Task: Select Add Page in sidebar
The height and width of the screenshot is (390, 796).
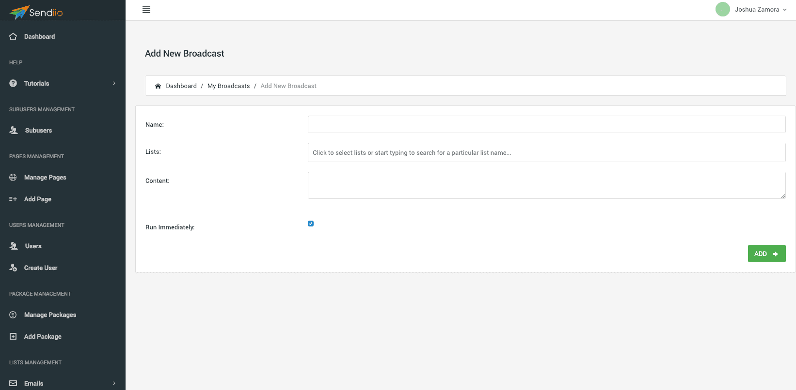Action: coord(38,199)
